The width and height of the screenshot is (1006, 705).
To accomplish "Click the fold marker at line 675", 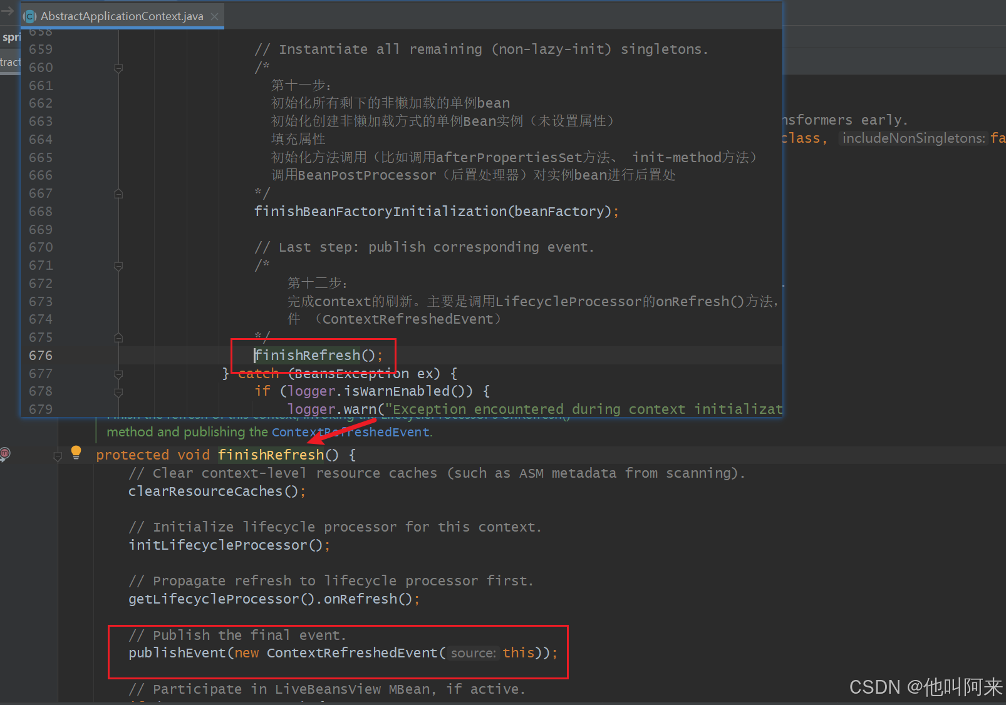I will click(x=118, y=338).
